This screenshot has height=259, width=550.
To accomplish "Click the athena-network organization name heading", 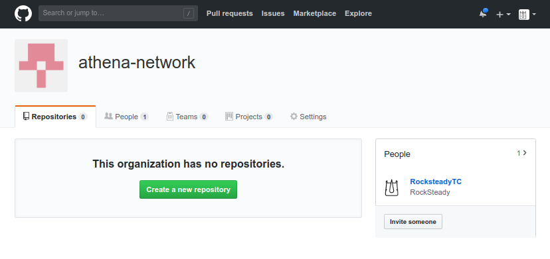I will click(x=137, y=63).
